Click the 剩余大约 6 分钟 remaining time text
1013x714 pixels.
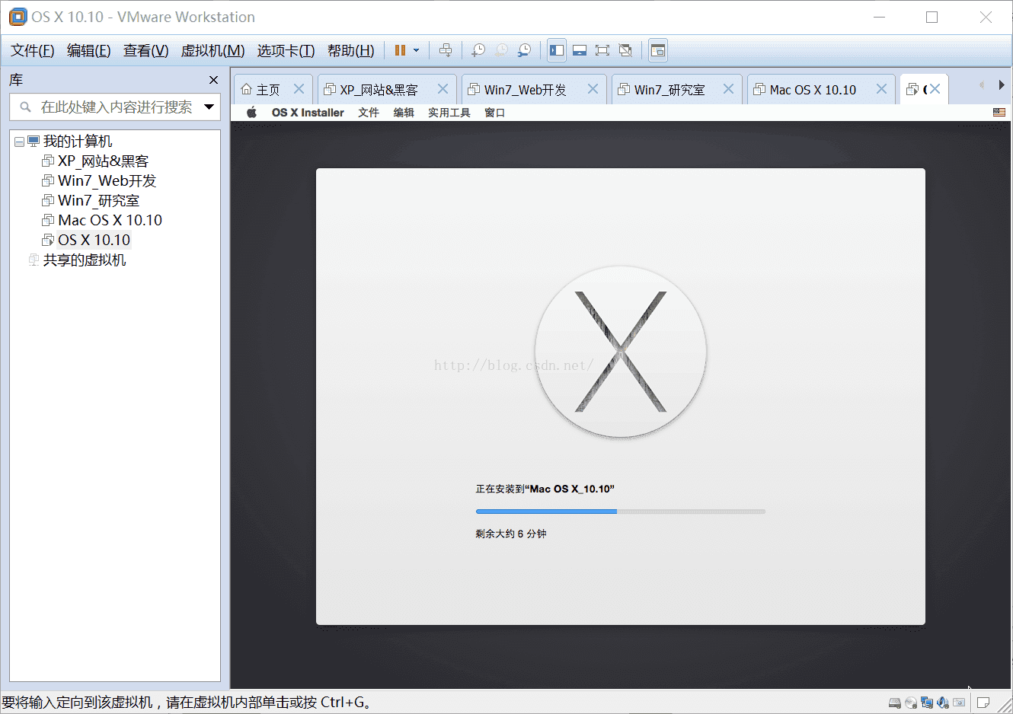click(x=511, y=534)
